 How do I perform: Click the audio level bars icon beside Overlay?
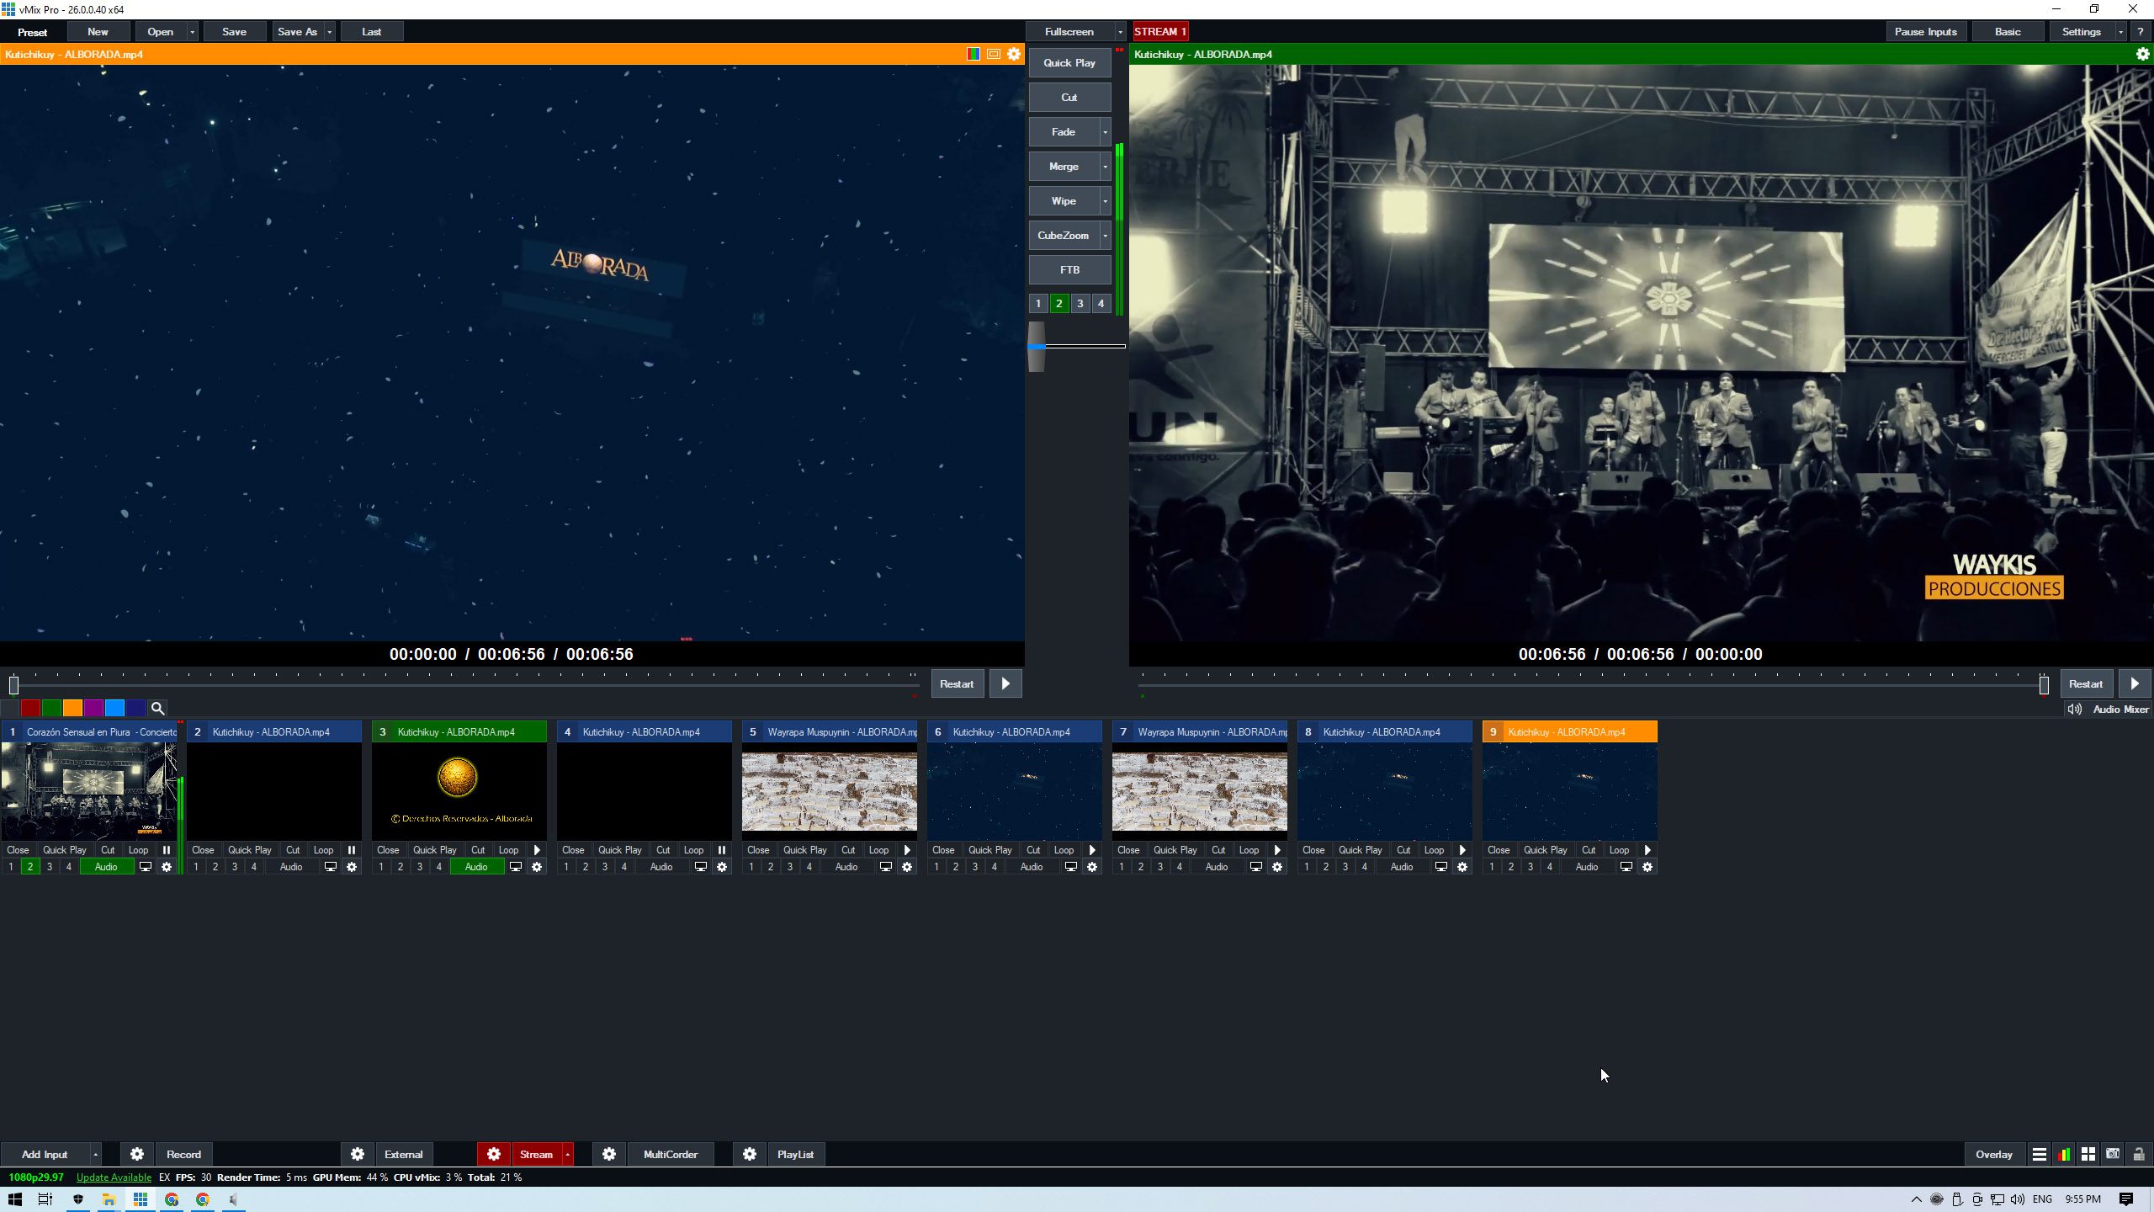pyautogui.click(x=2064, y=1154)
